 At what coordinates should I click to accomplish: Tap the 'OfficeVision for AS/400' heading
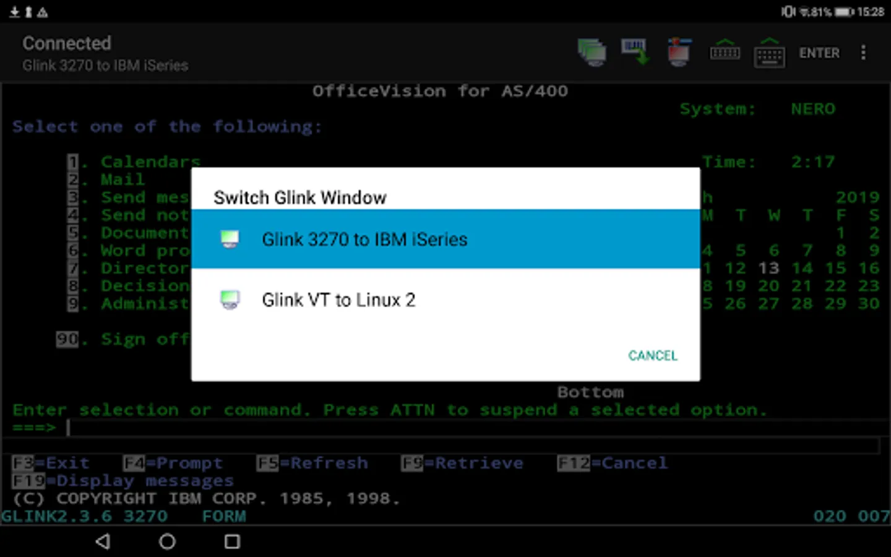(440, 91)
